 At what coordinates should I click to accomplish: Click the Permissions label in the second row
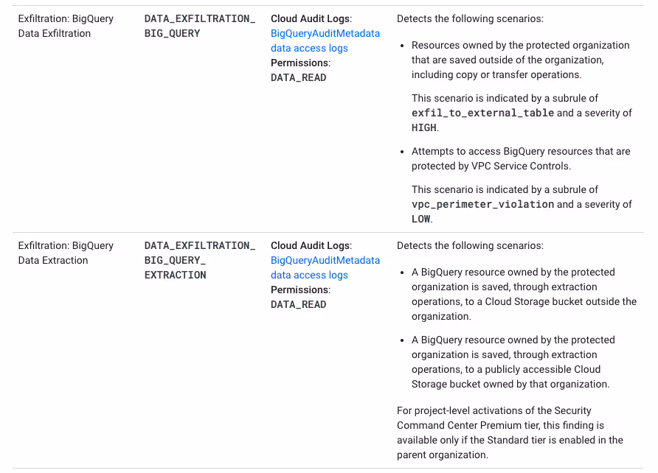coord(299,290)
